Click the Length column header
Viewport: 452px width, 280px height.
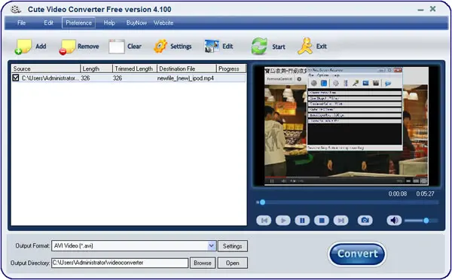96,68
